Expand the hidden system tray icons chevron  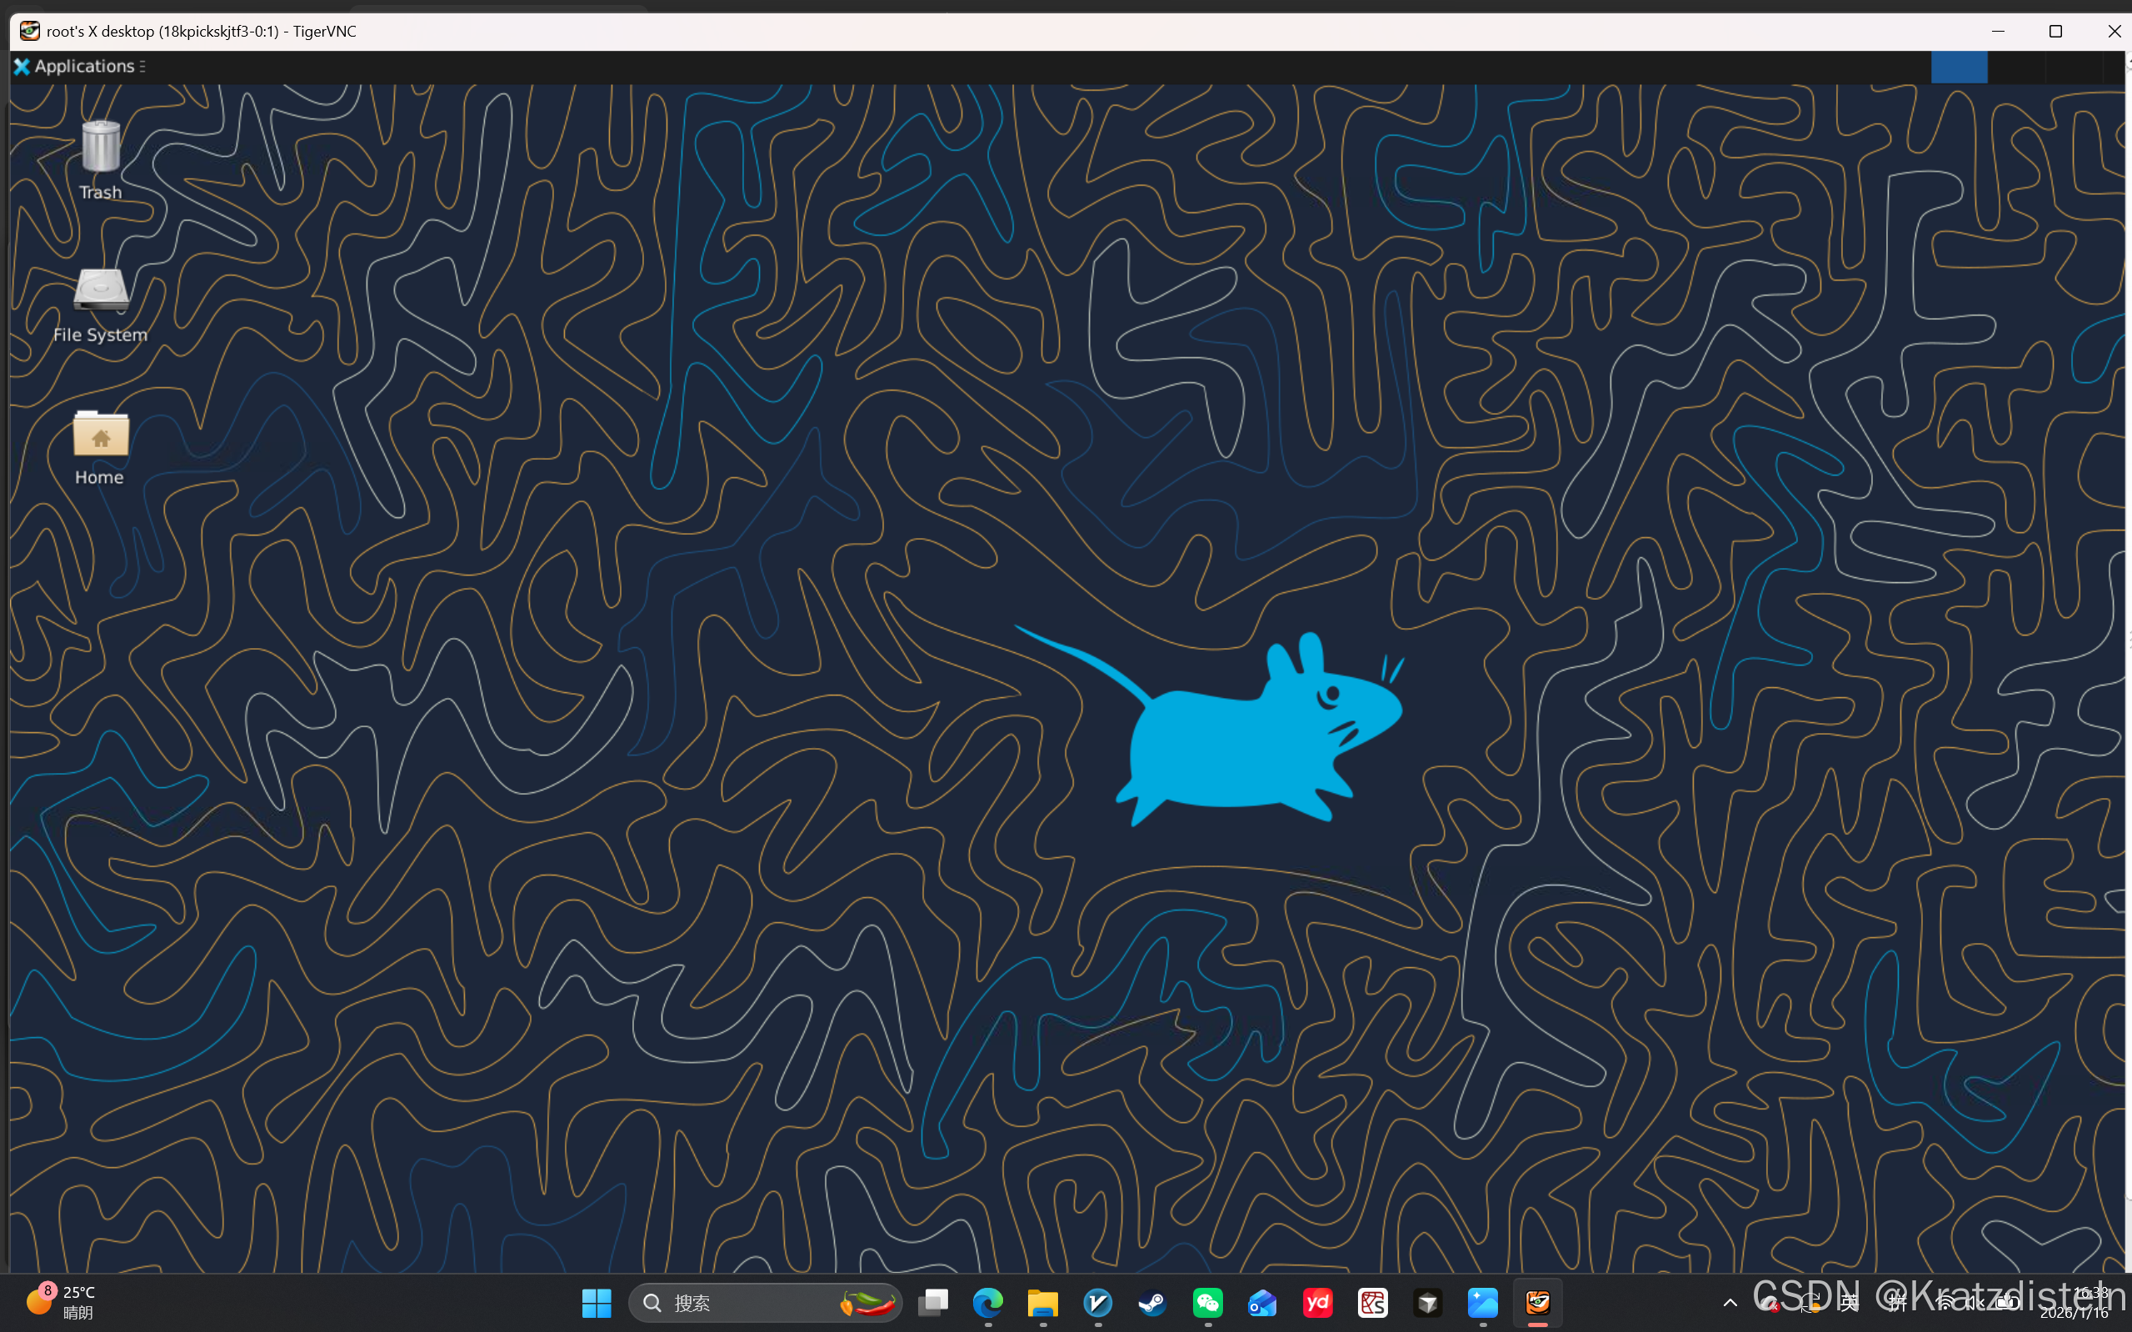click(x=1730, y=1302)
